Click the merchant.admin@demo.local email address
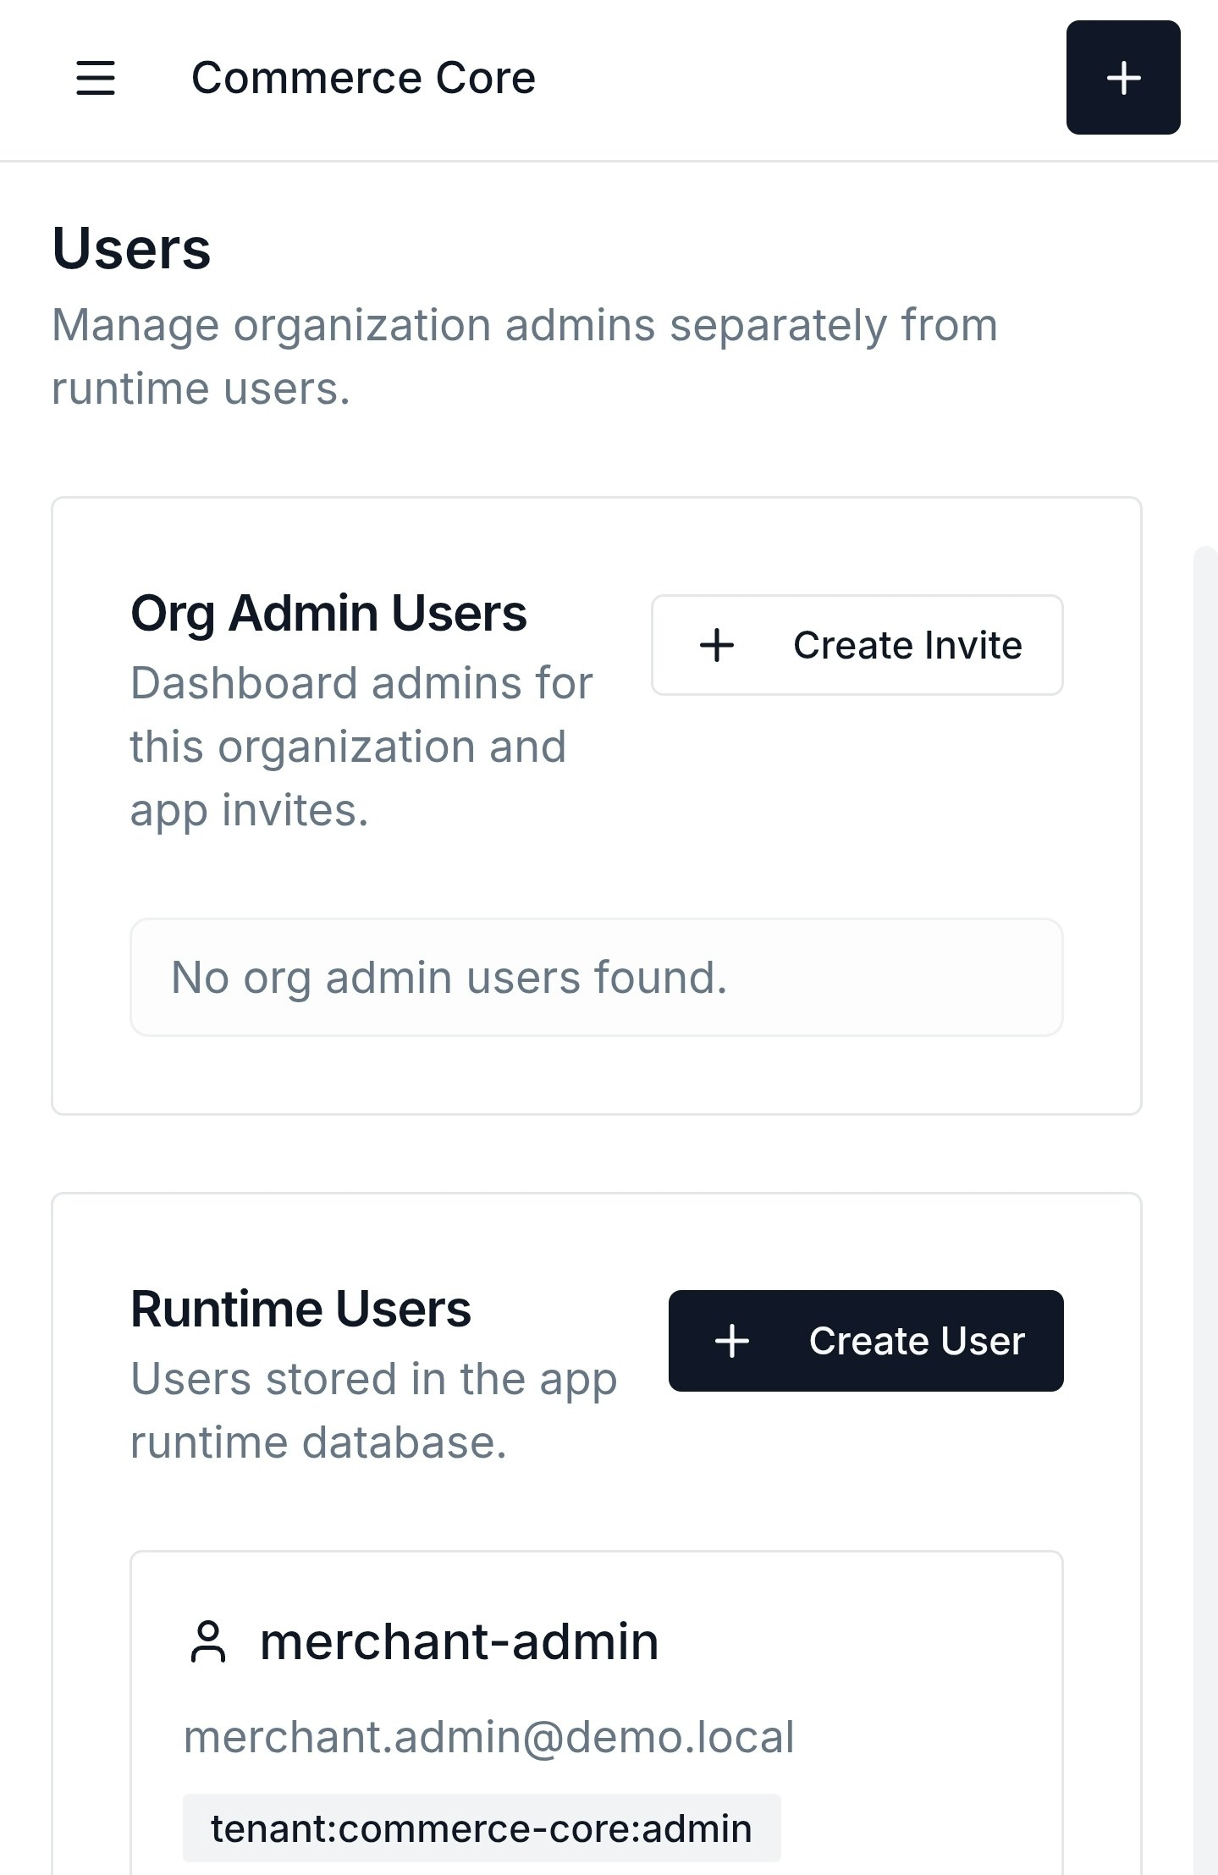 [x=488, y=1737]
